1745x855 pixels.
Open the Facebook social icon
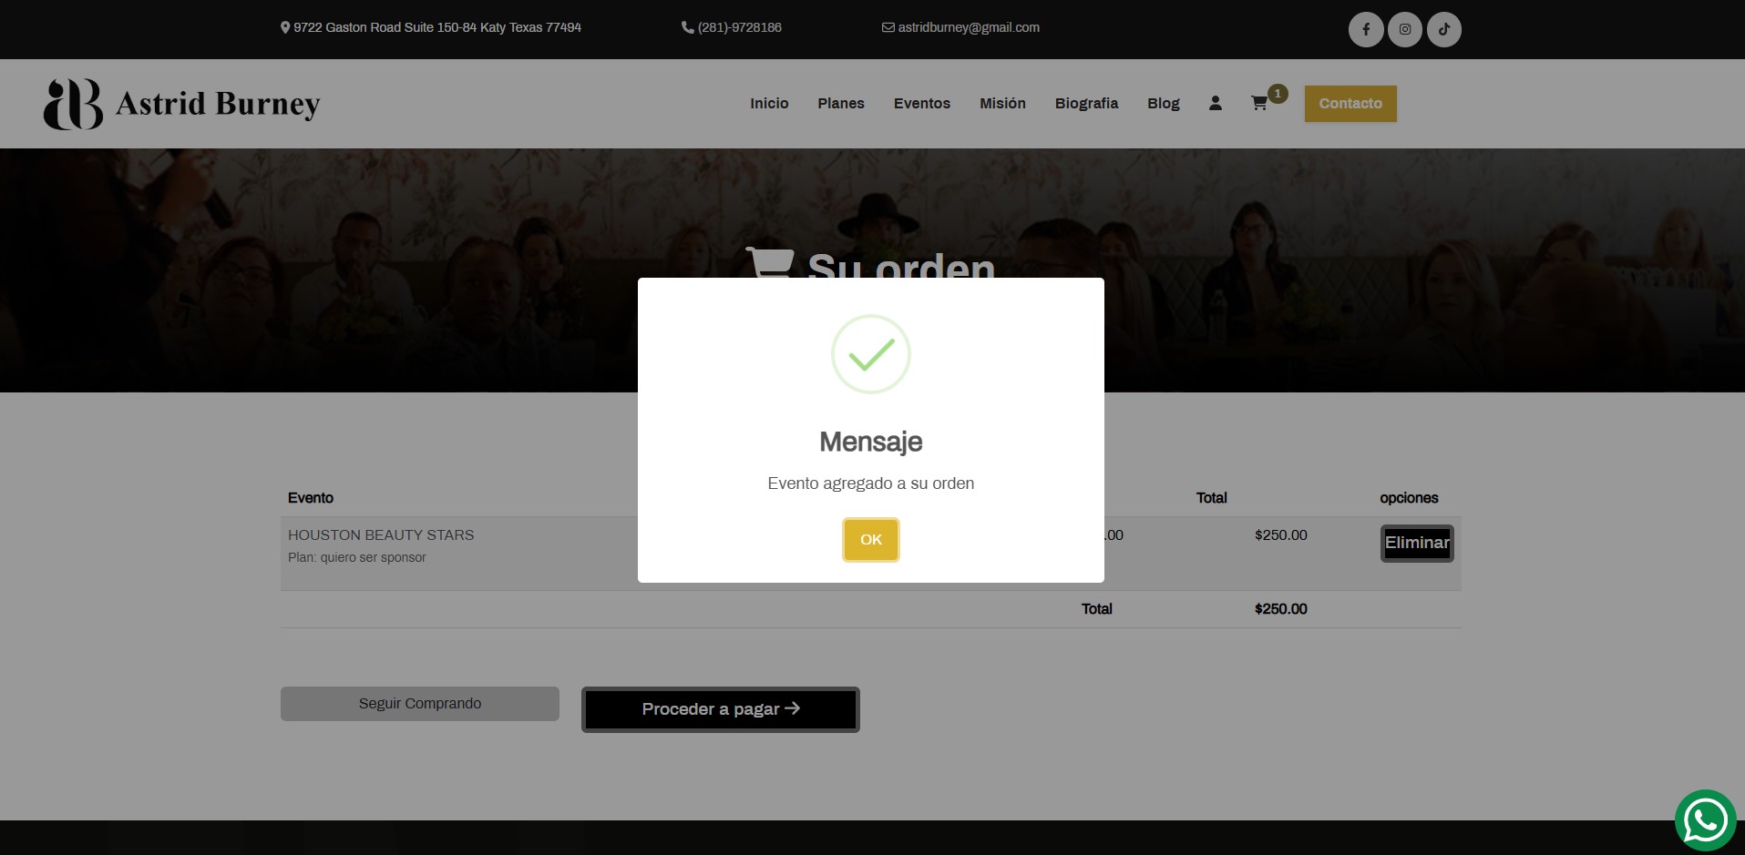1365,29
